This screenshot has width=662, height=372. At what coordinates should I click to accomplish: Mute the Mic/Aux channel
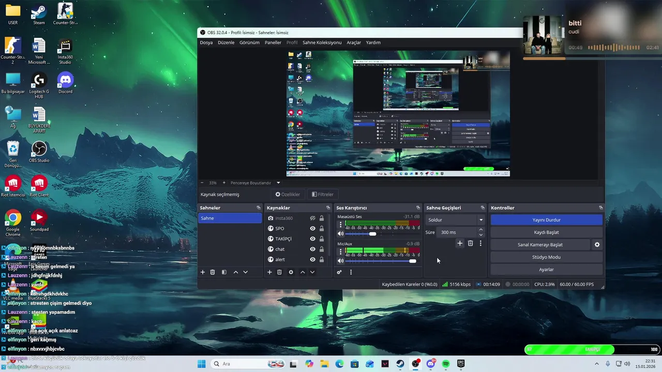tap(340, 261)
